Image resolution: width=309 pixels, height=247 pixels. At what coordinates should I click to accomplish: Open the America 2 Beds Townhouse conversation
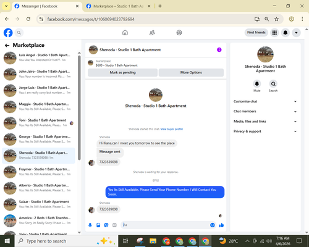click(x=38, y=220)
